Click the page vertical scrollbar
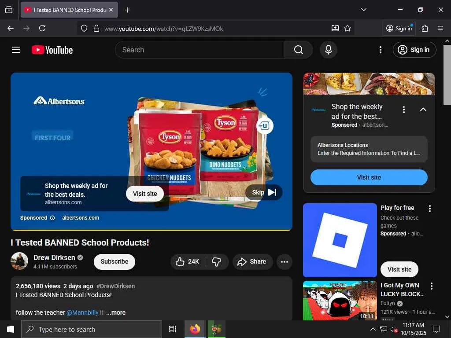The image size is (451, 338). point(447,75)
